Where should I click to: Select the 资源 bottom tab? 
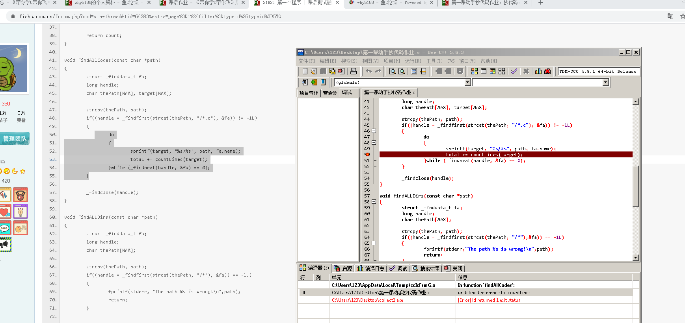coord(343,268)
